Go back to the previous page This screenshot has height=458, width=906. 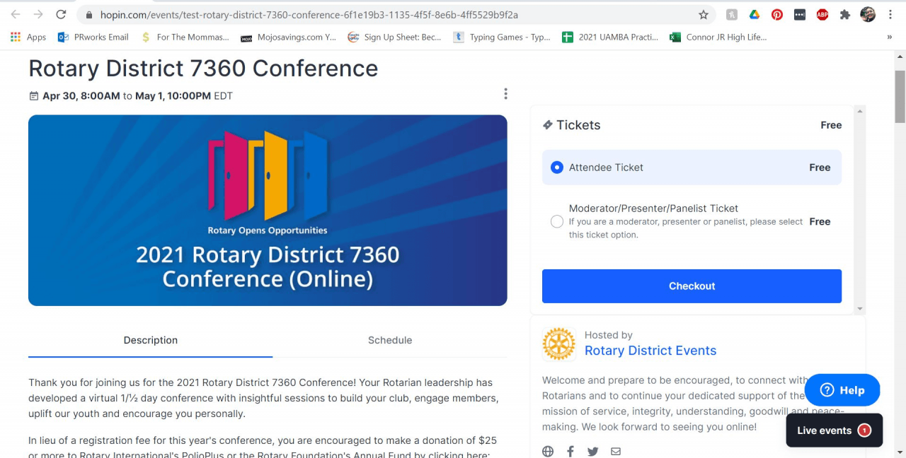coord(16,14)
